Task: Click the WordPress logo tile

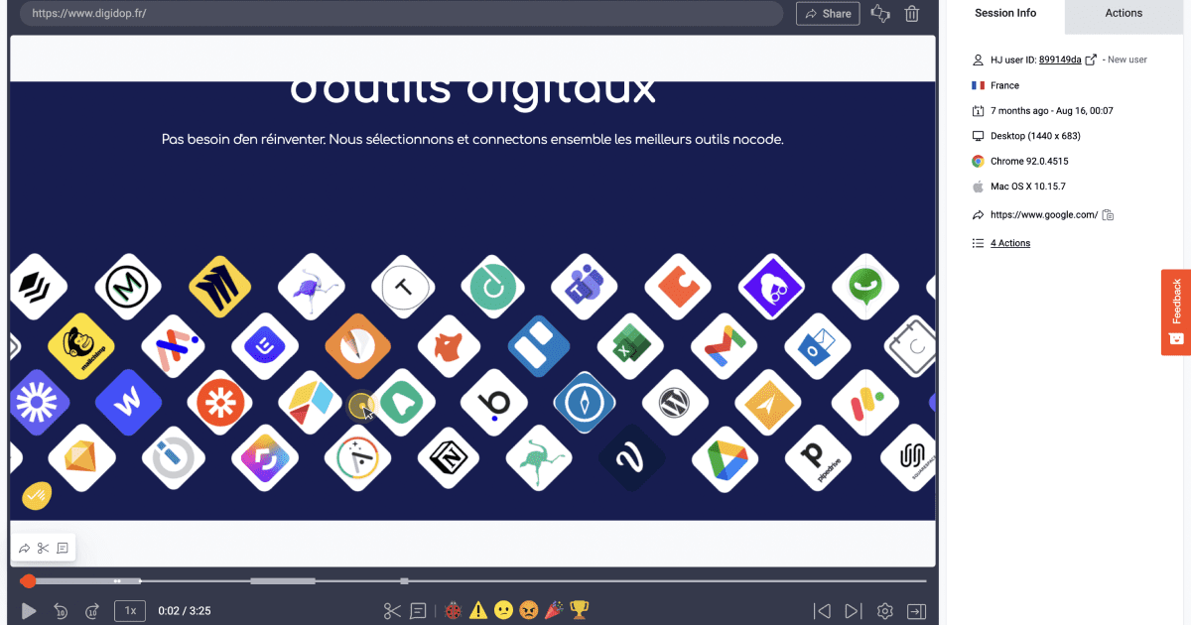Action: tap(674, 402)
